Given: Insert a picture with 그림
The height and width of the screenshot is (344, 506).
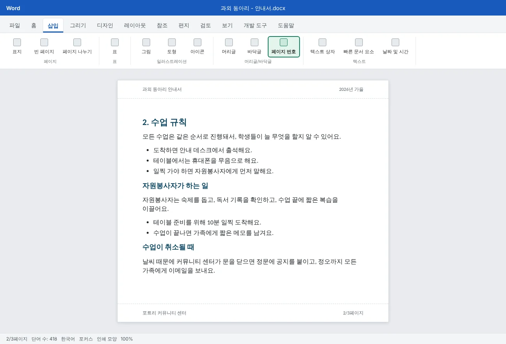Looking at the screenshot, I should coord(146,47).
